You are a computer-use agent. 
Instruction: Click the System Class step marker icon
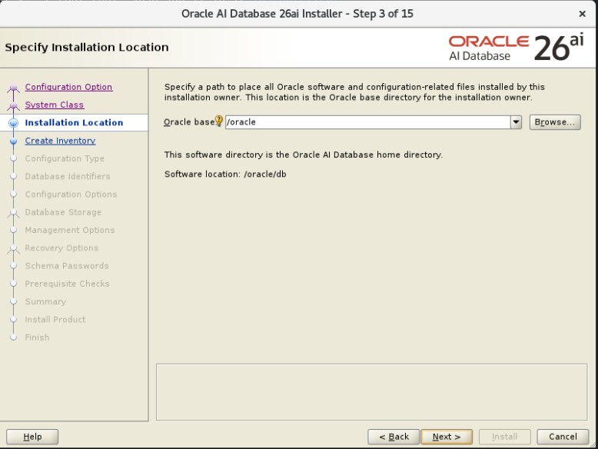pyautogui.click(x=13, y=106)
